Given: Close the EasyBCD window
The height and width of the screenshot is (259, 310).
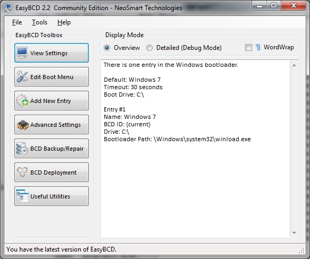Looking at the screenshot, I should coord(294,6).
